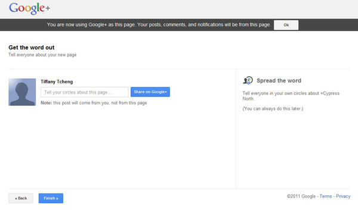
Task: Click the Google+ logo
Action: [29, 8]
